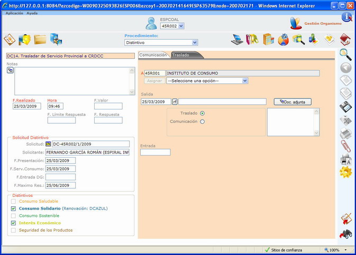This screenshot has width=356, height=255.
Task: Click the Salida date field 25/03/2009
Action: tap(156, 102)
